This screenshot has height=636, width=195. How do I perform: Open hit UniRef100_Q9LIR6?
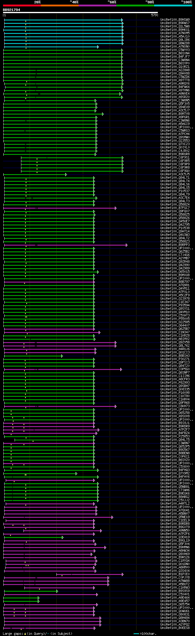(x=175, y=40)
